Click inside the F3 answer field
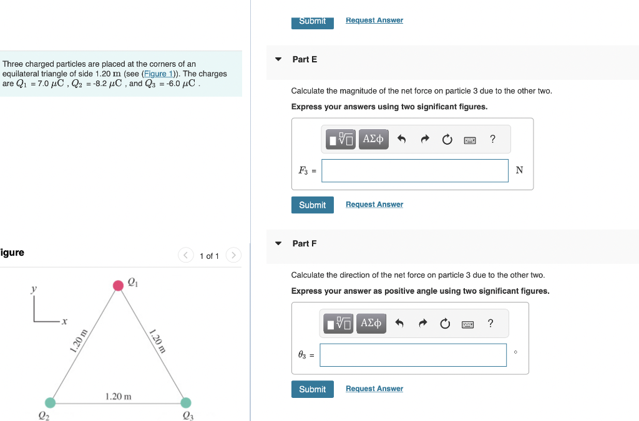The height and width of the screenshot is (421, 639). point(414,170)
